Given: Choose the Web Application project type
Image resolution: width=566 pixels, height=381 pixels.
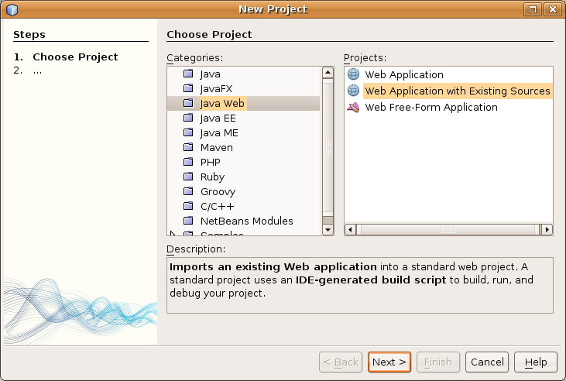Looking at the screenshot, I should tap(404, 74).
